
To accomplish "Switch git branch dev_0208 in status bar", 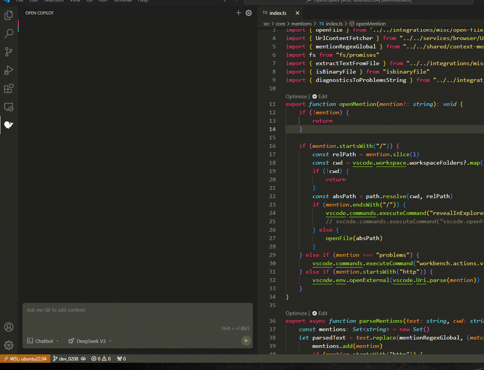I will click(65, 359).
